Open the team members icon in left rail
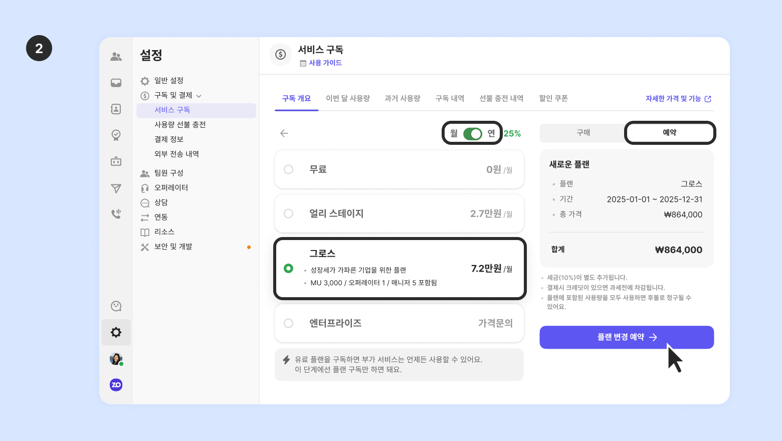Viewport: 782px width, 441px height. 116,57
